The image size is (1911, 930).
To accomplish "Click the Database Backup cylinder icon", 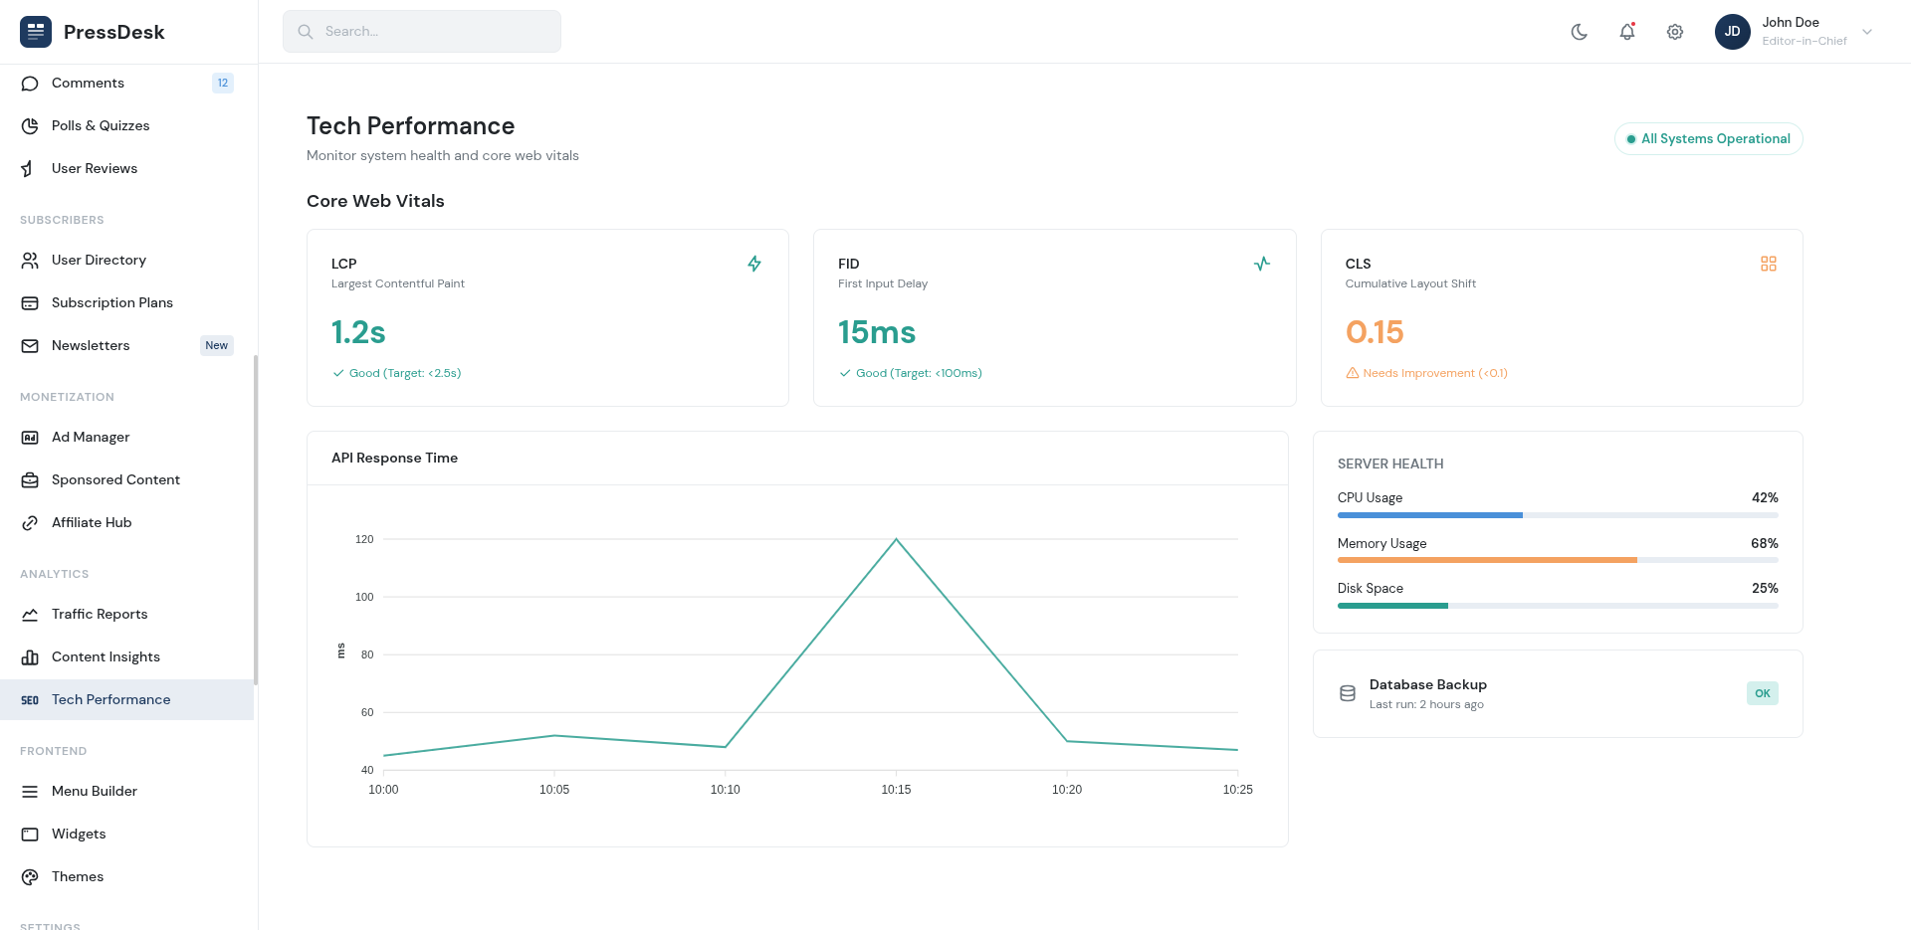I will (x=1348, y=693).
